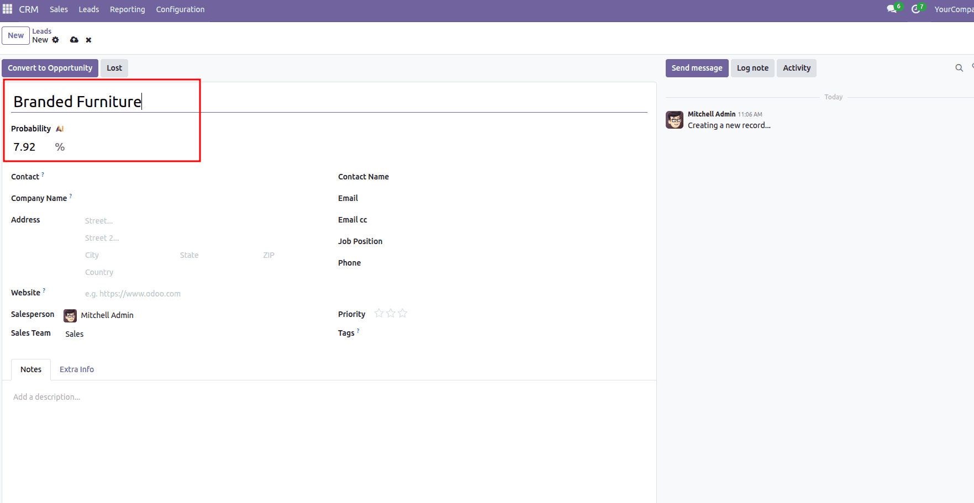Open the Reporting menu
This screenshot has height=503, width=974.
click(x=127, y=9)
